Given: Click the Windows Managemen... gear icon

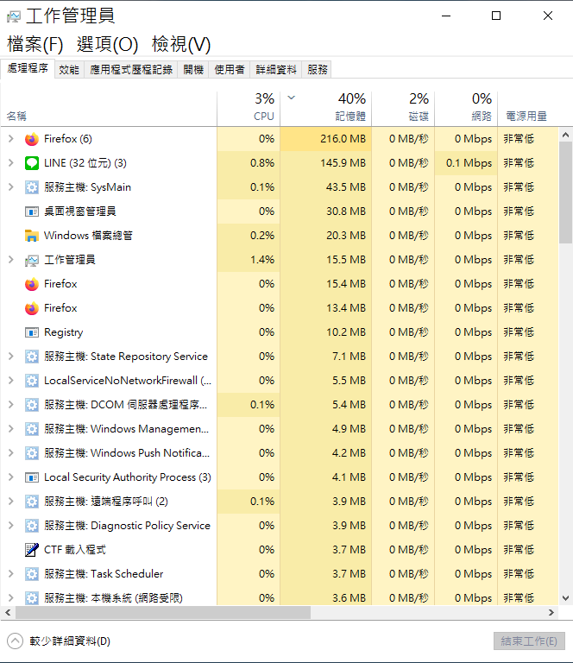Looking at the screenshot, I should pos(32,429).
